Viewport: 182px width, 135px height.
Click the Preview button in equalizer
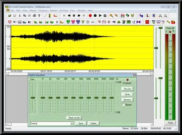tap(127, 100)
